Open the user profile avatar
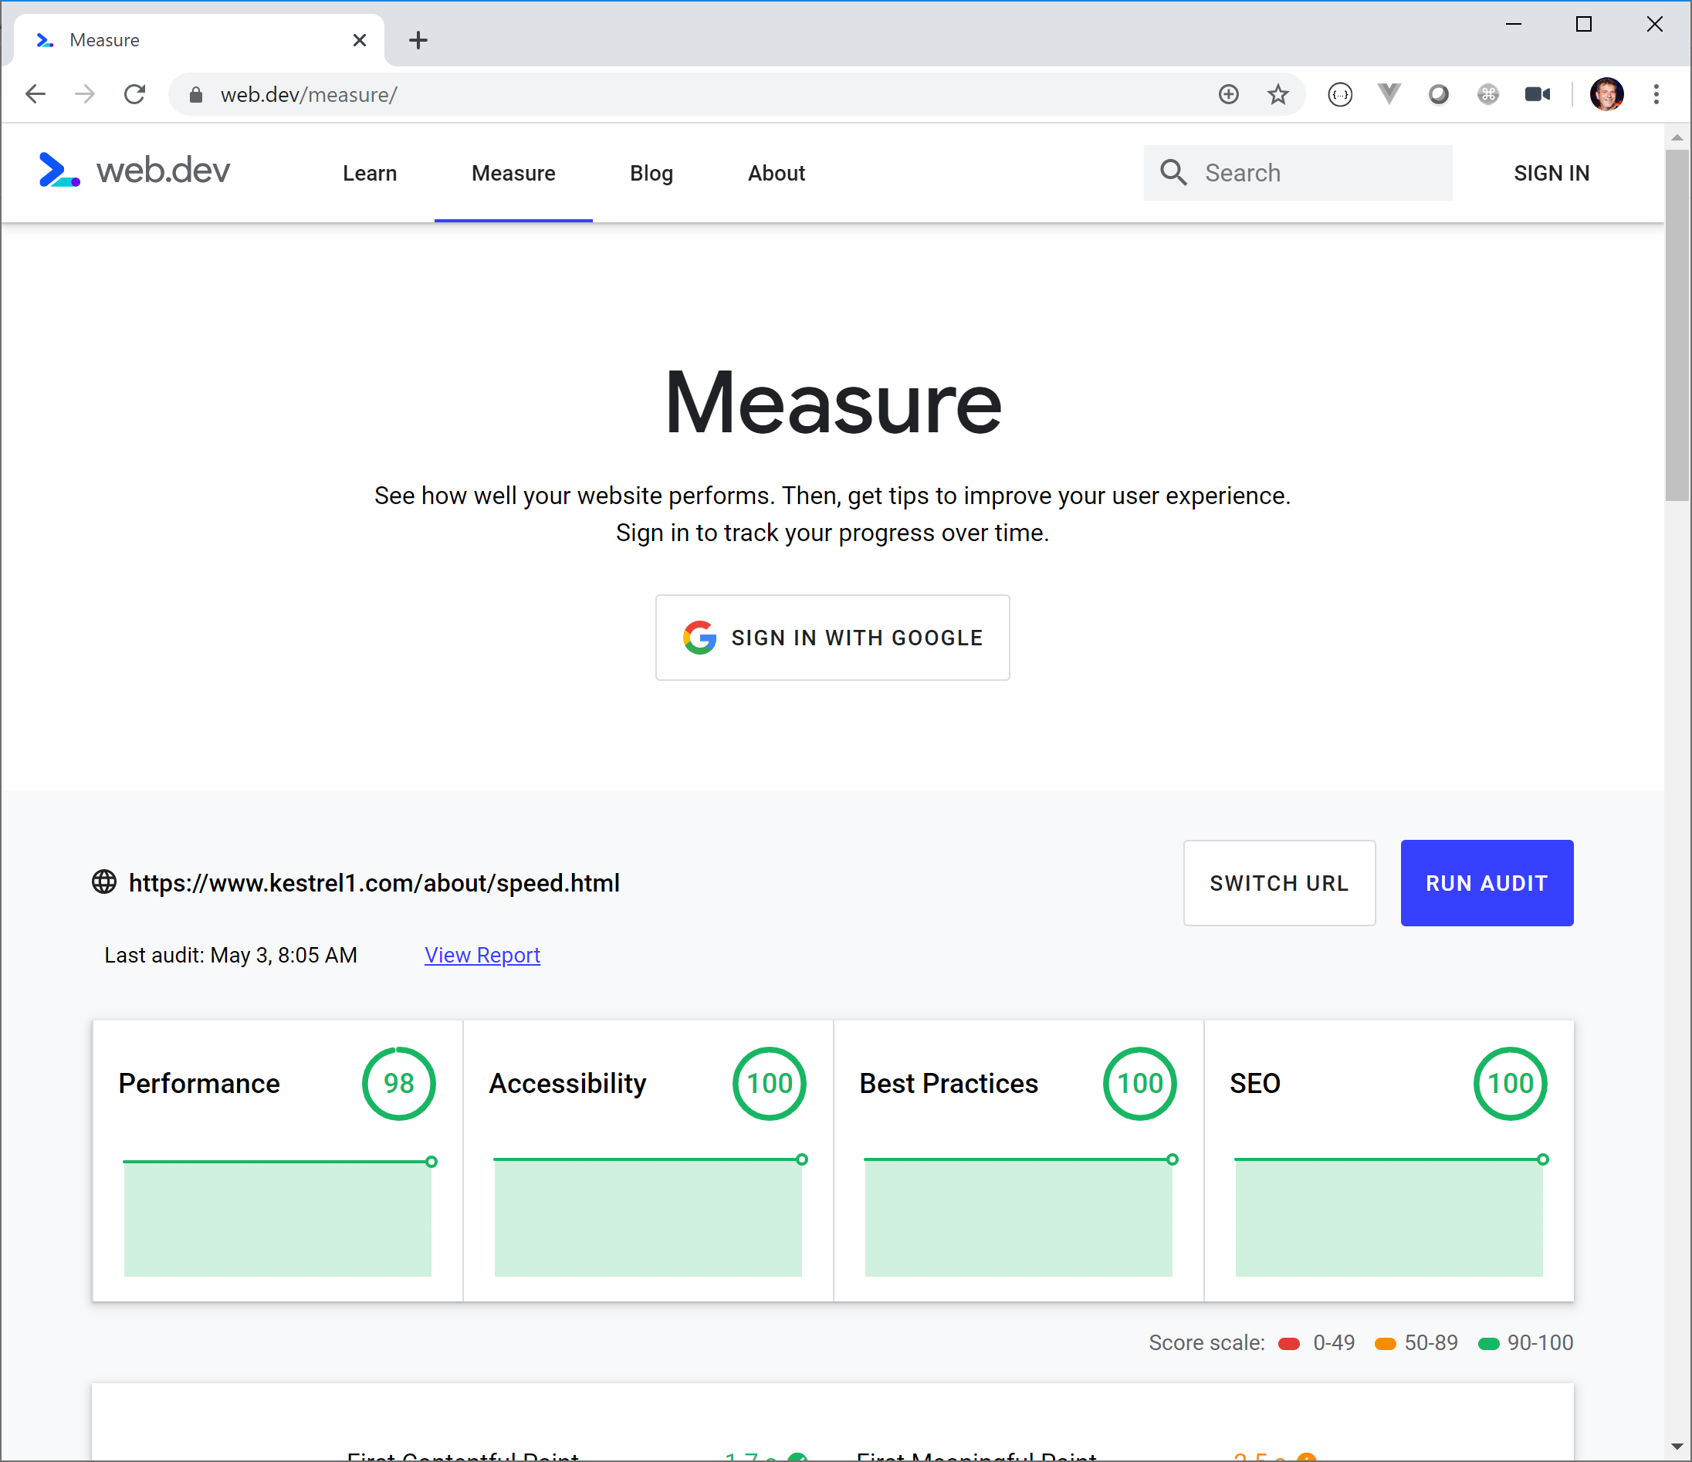 (1606, 95)
